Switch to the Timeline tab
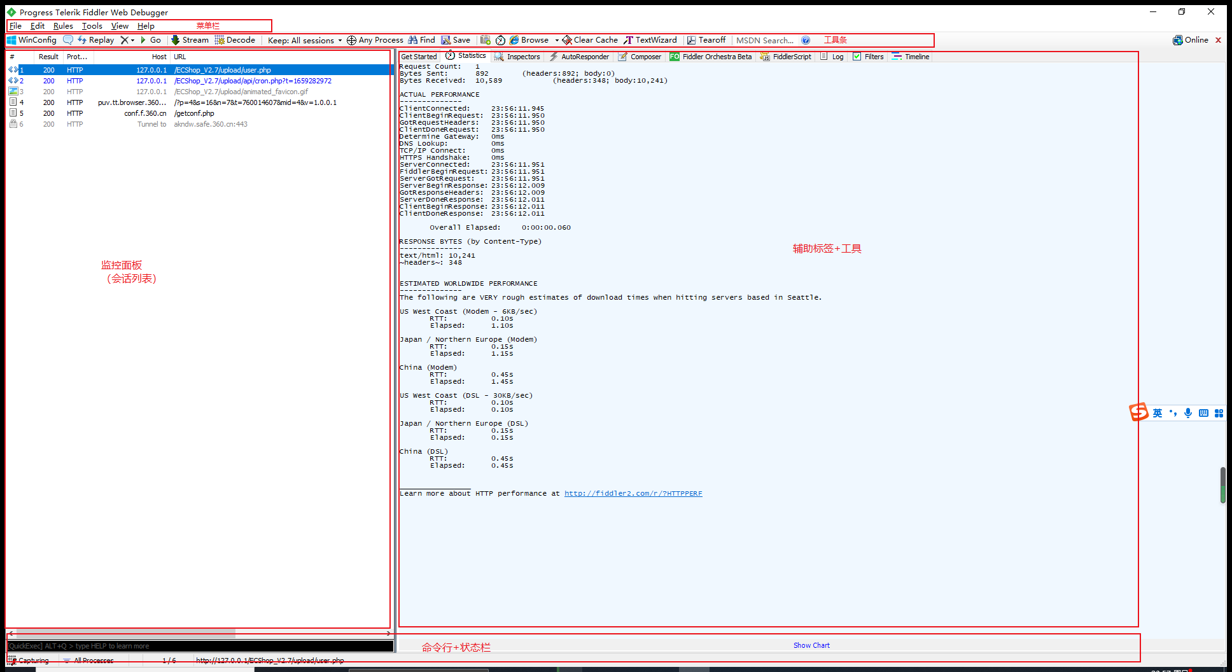 click(x=911, y=57)
